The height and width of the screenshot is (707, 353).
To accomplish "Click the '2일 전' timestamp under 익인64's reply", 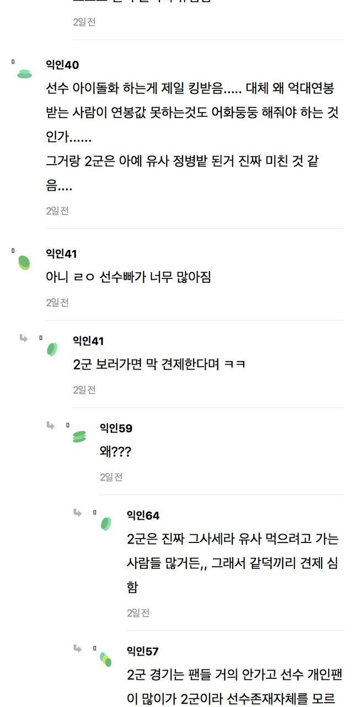I will (x=138, y=613).
